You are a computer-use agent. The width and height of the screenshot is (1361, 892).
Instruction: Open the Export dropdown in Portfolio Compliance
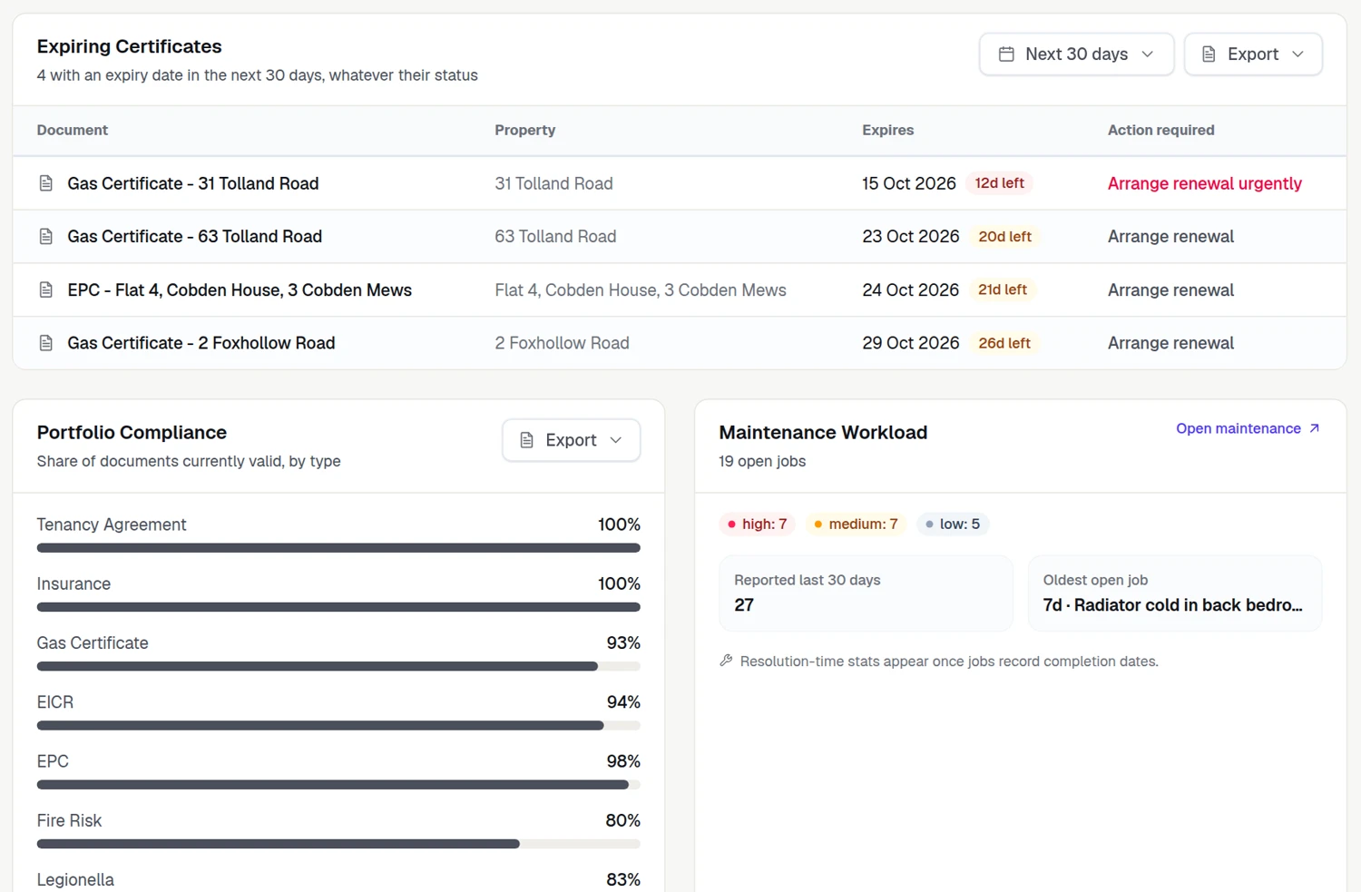click(571, 440)
